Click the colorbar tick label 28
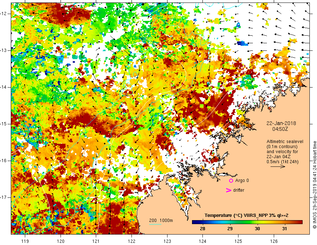The image size is (317, 245). (202, 229)
